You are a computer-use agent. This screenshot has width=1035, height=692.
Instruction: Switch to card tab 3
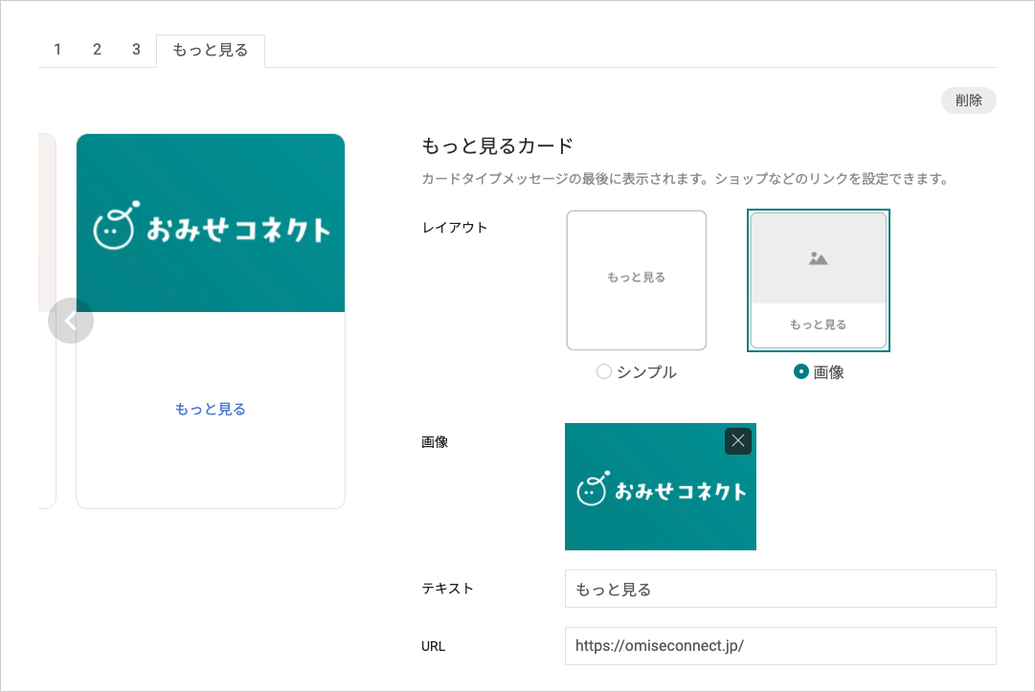pos(136,50)
